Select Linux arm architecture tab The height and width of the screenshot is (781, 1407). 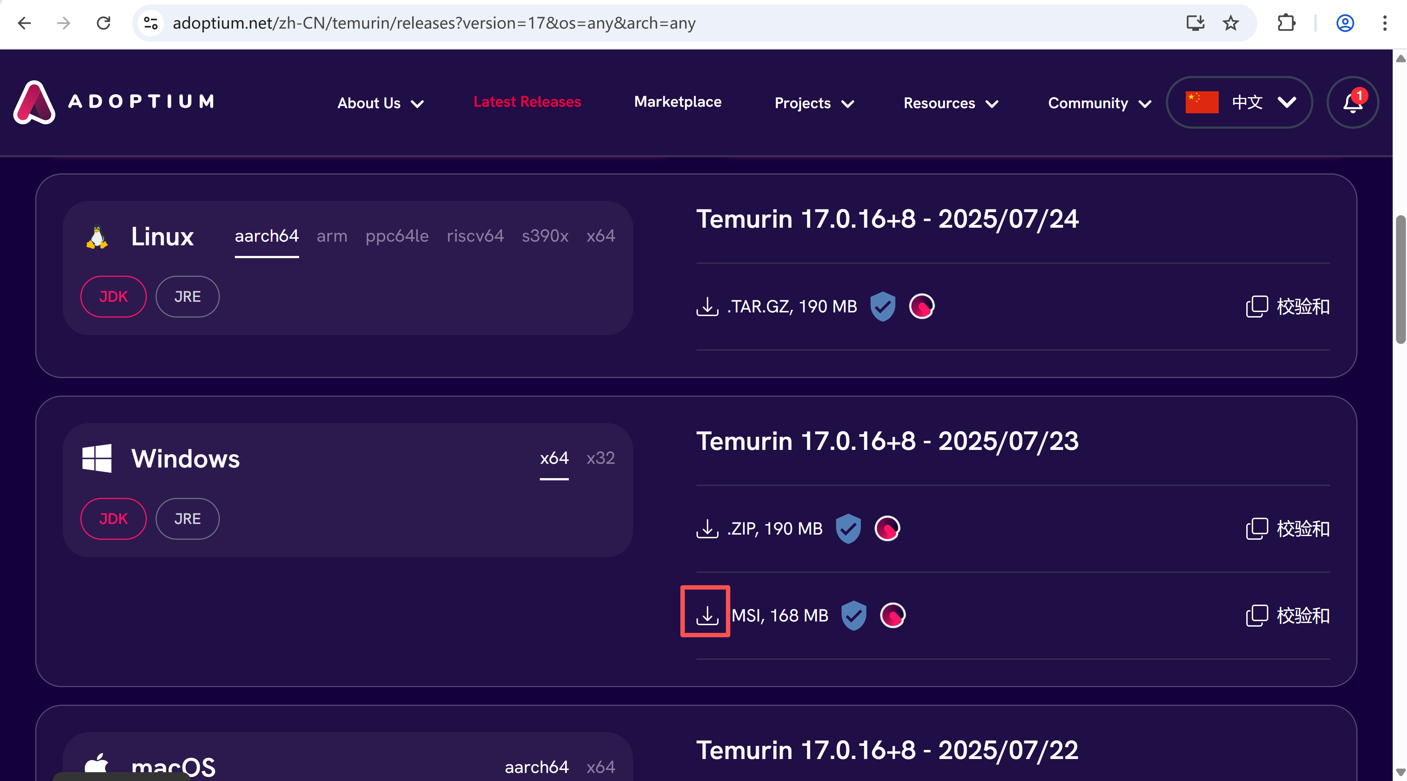331,236
